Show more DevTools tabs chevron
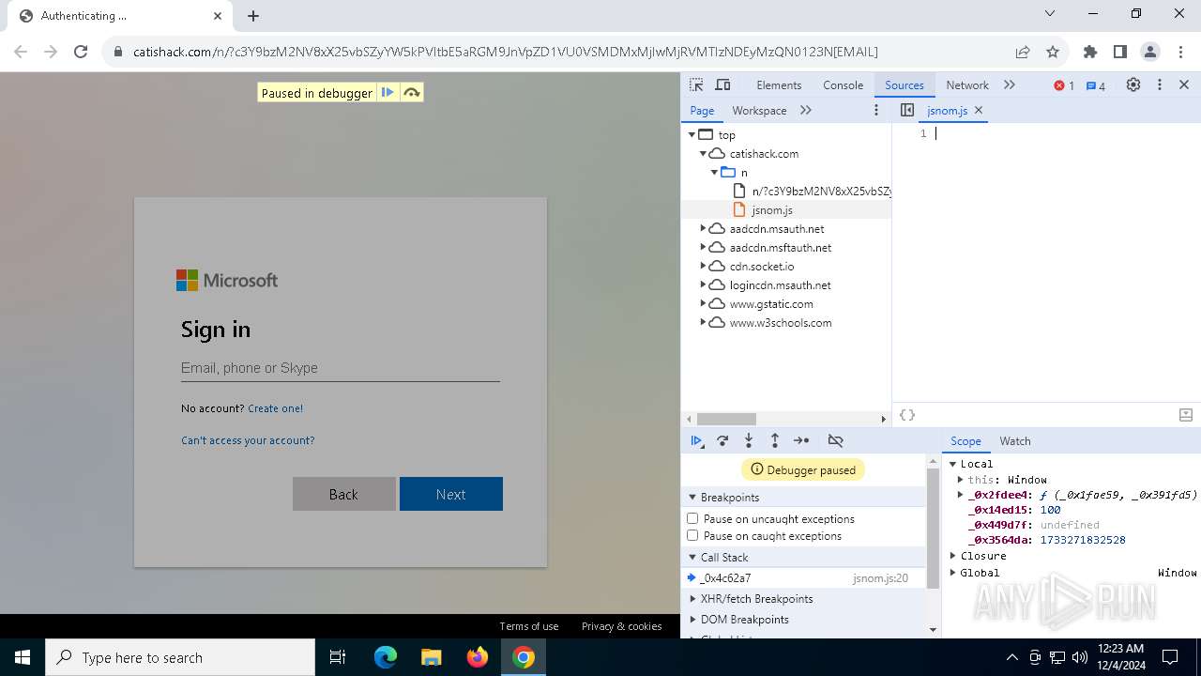Viewport: 1201px width, 676px height. tap(1010, 84)
